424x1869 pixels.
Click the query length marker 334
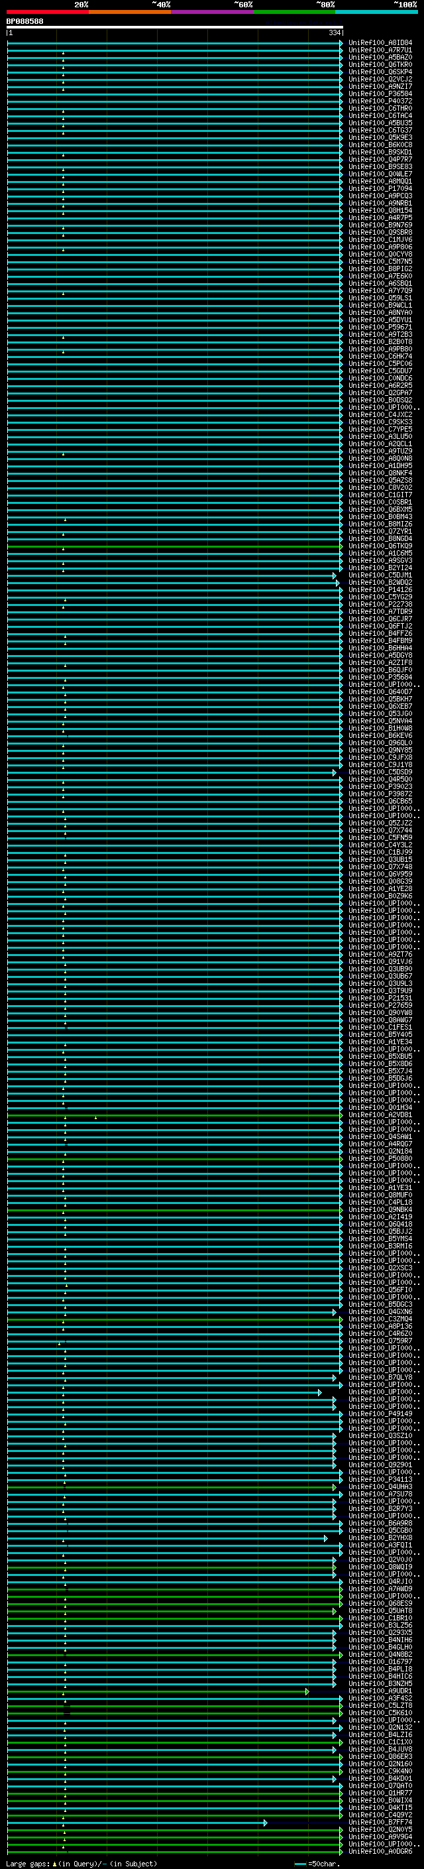[335, 32]
